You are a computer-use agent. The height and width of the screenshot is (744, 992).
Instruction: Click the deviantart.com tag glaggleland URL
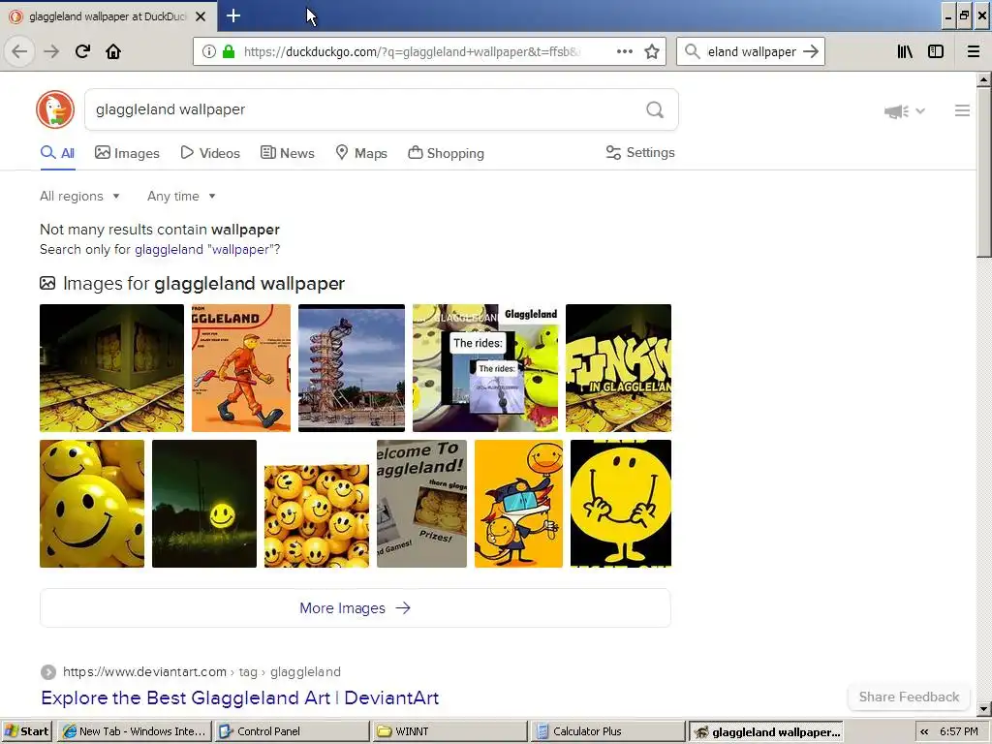201,672
